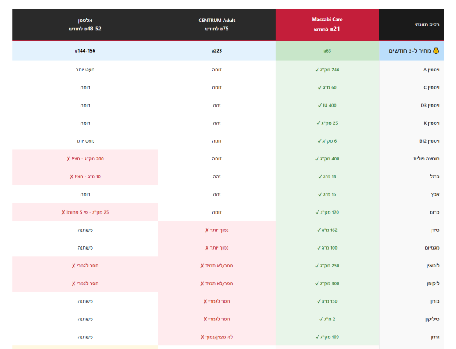
Task: Click אלטמן "מעט יותר" in the ויטמין B12 row
Action: [85, 141]
